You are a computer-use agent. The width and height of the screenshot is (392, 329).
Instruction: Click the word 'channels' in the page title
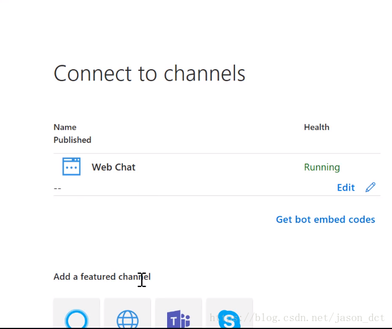[x=204, y=74]
